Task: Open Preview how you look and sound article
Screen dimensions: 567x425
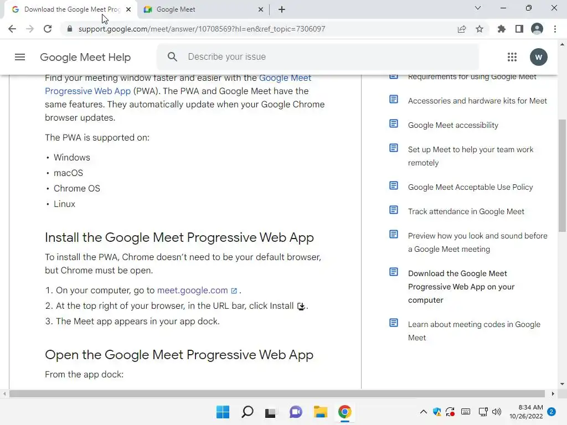Action: 478,242
